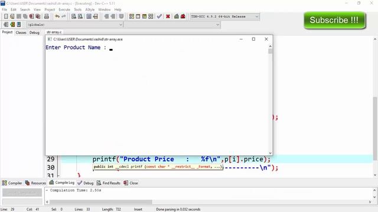The image size is (378, 212).
Task: Open the Edit menu
Action: [x=14, y=9]
